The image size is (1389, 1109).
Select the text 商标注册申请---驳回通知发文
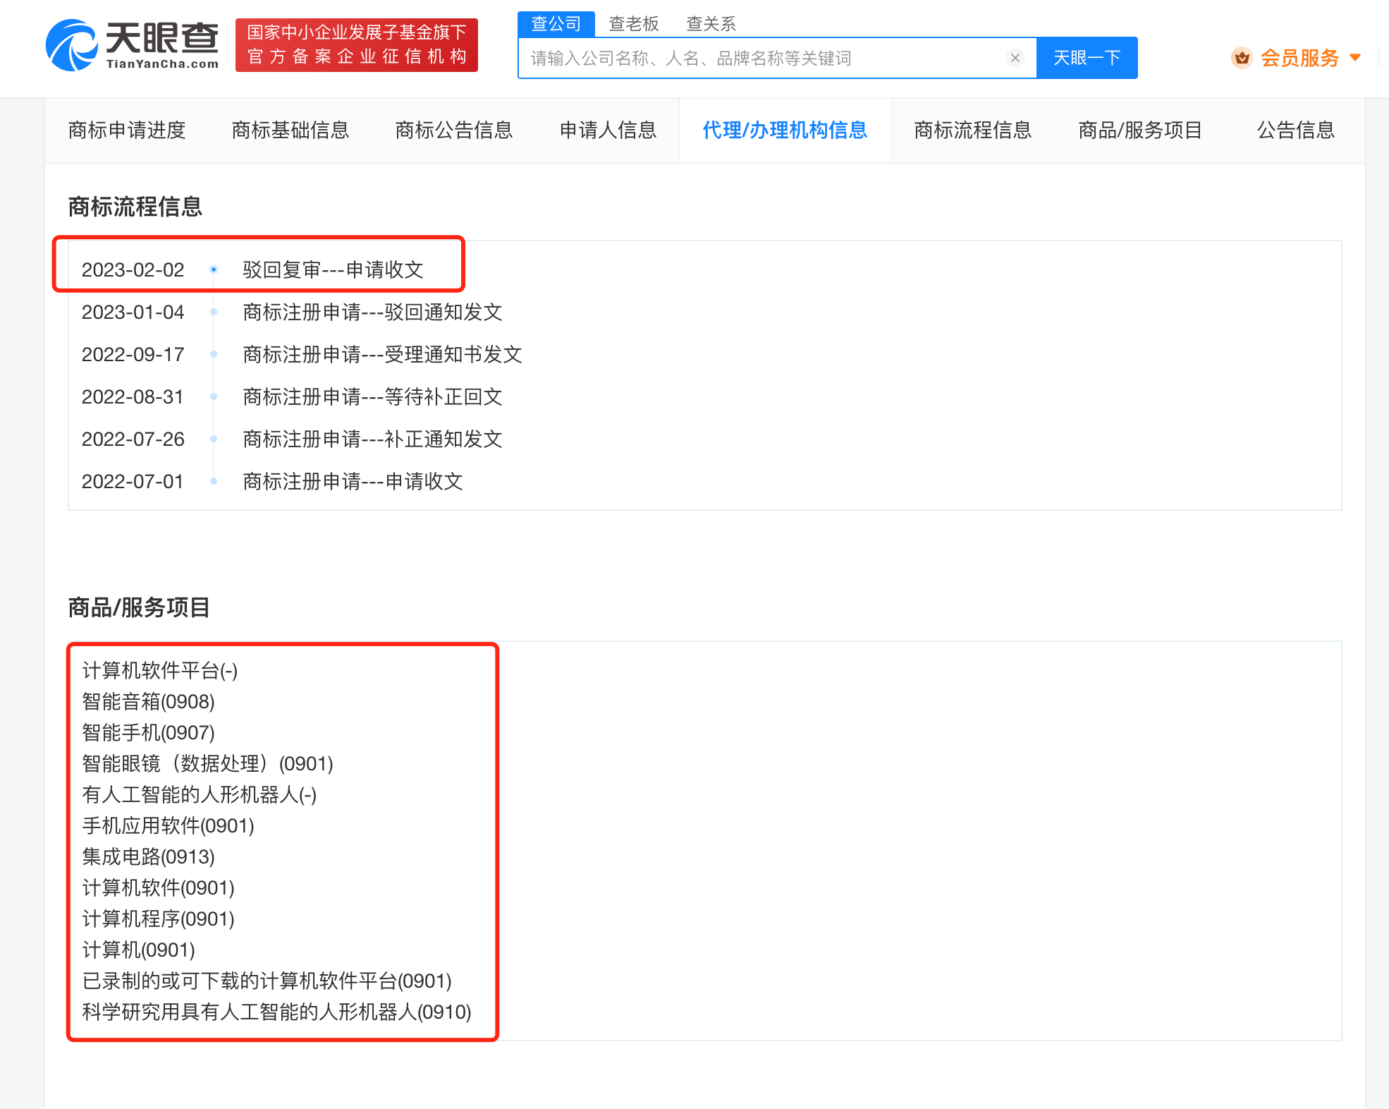372,312
